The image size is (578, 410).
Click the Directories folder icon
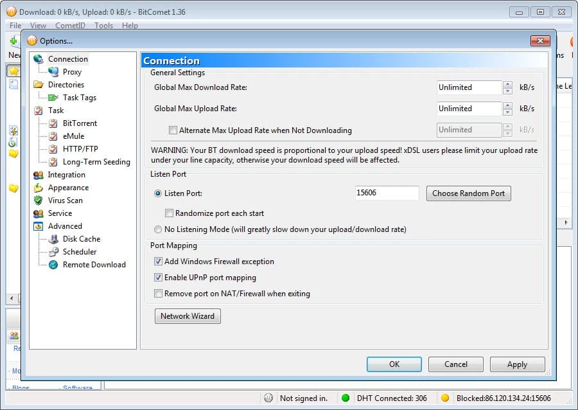click(x=39, y=84)
